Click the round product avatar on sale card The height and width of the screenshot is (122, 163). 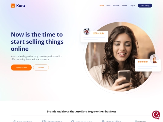pyautogui.click(x=87, y=31)
